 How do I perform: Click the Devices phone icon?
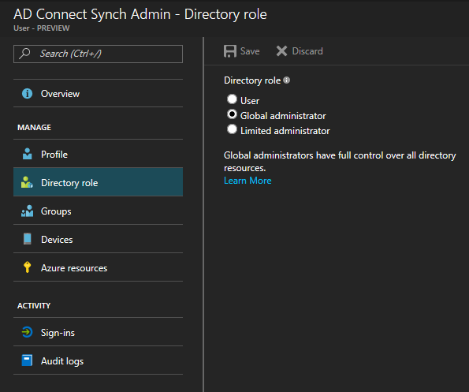28,239
